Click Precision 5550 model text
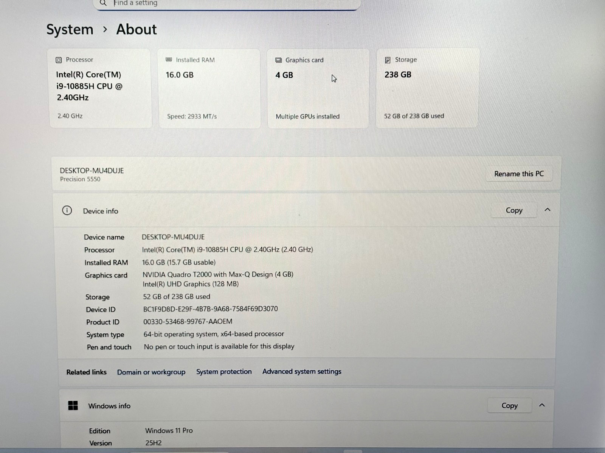This screenshot has height=453, width=605. click(x=80, y=179)
